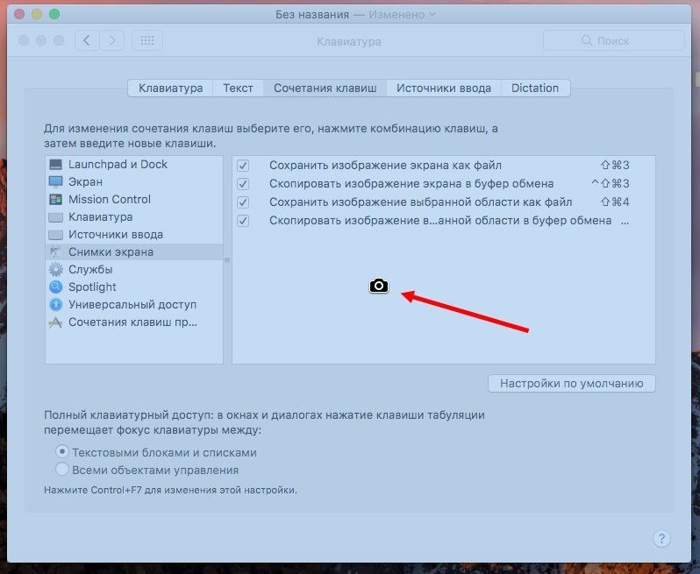Screen dimensions: 700x574
Task: Click the Mission Control icon
Action: 56,199
